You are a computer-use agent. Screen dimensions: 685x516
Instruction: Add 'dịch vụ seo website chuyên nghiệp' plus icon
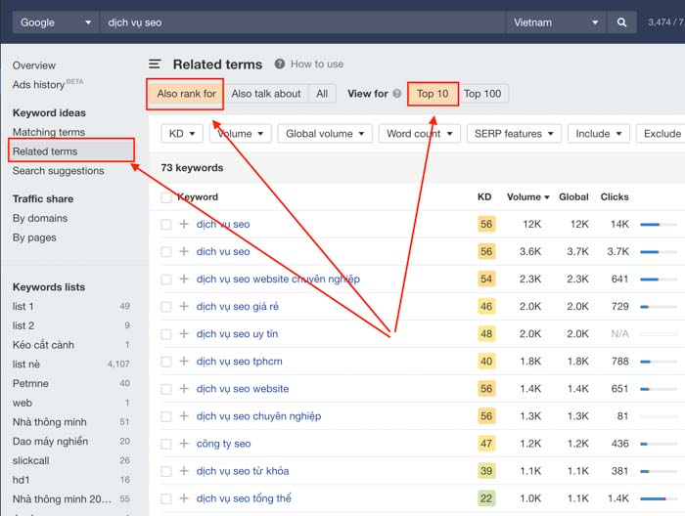(x=184, y=279)
